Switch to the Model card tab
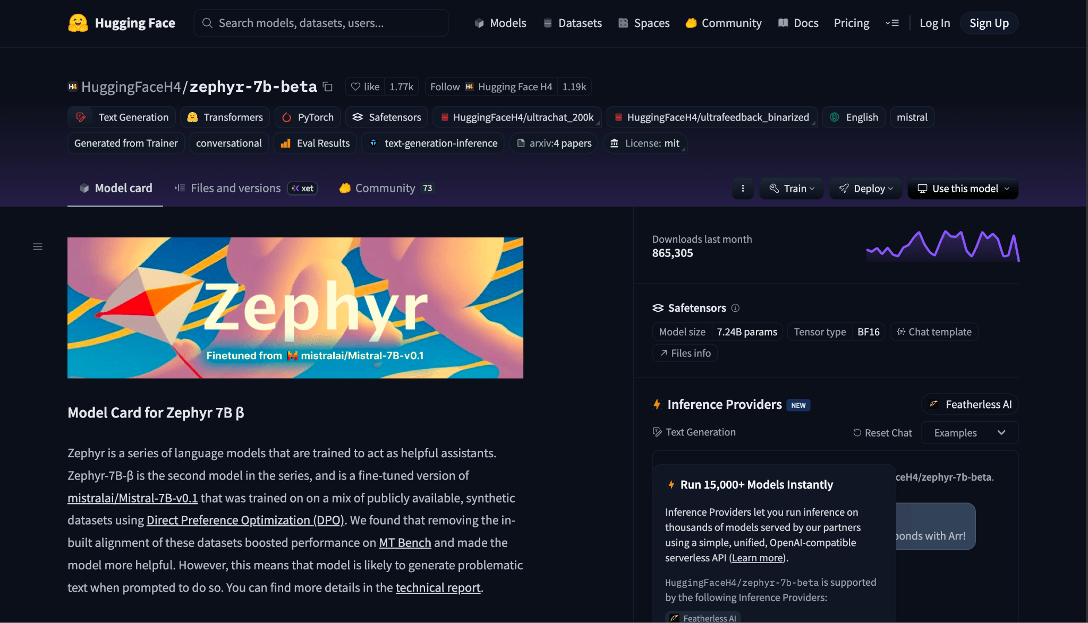The width and height of the screenshot is (1088, 623). coord(115,188)
